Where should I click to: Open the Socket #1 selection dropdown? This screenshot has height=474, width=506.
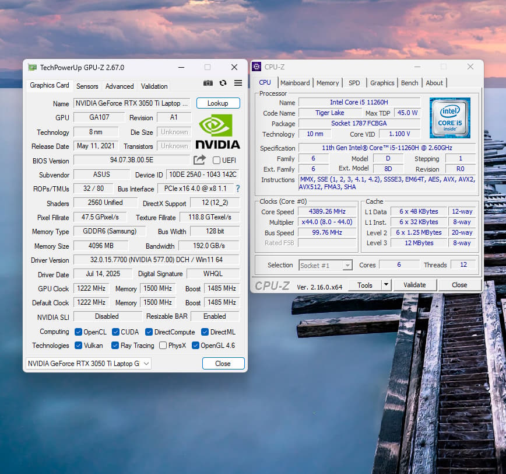(326, 265)
